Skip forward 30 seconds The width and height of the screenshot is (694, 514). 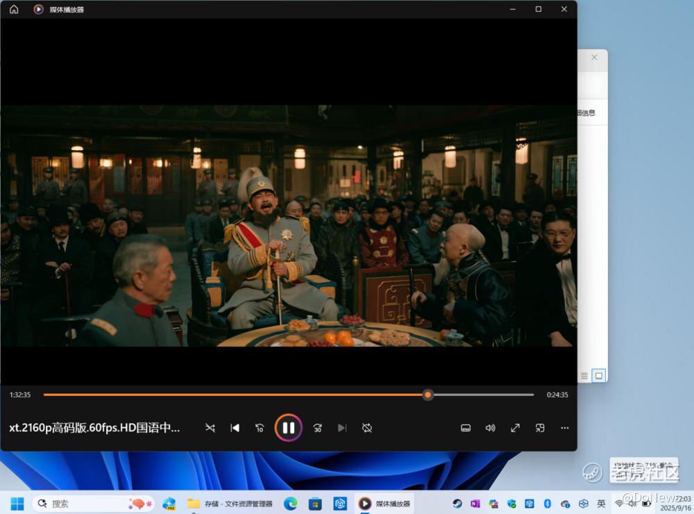pos(317,428)
